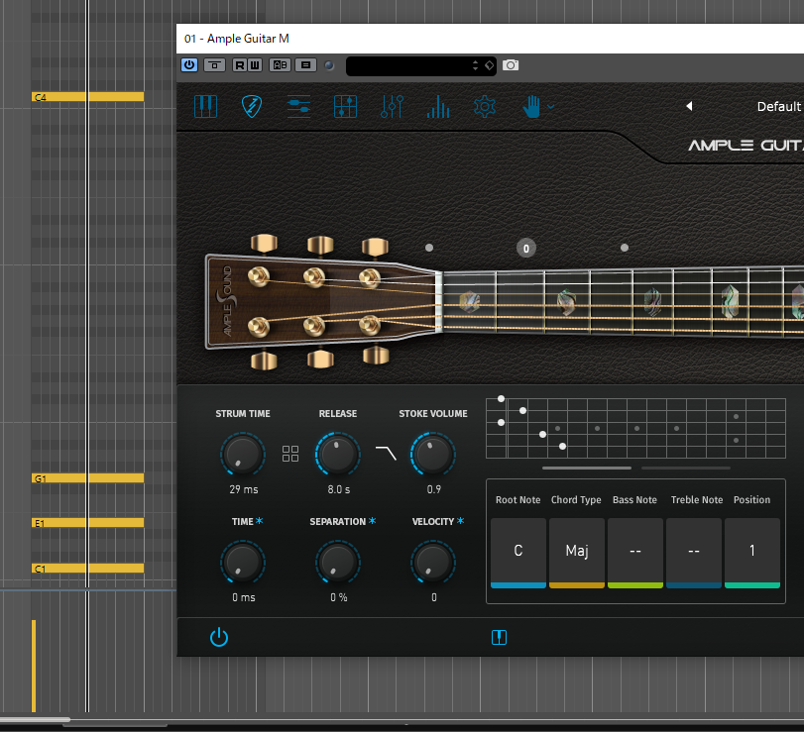Click the '8.0 s' release value
Image resolution: width=804 pixels, height=732 pixels.
pos(338,489)
